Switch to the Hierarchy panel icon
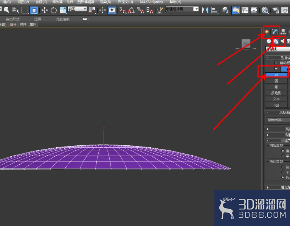Image resolution: width=290 pixels, height=226 pixels. (x=283, y=32)
